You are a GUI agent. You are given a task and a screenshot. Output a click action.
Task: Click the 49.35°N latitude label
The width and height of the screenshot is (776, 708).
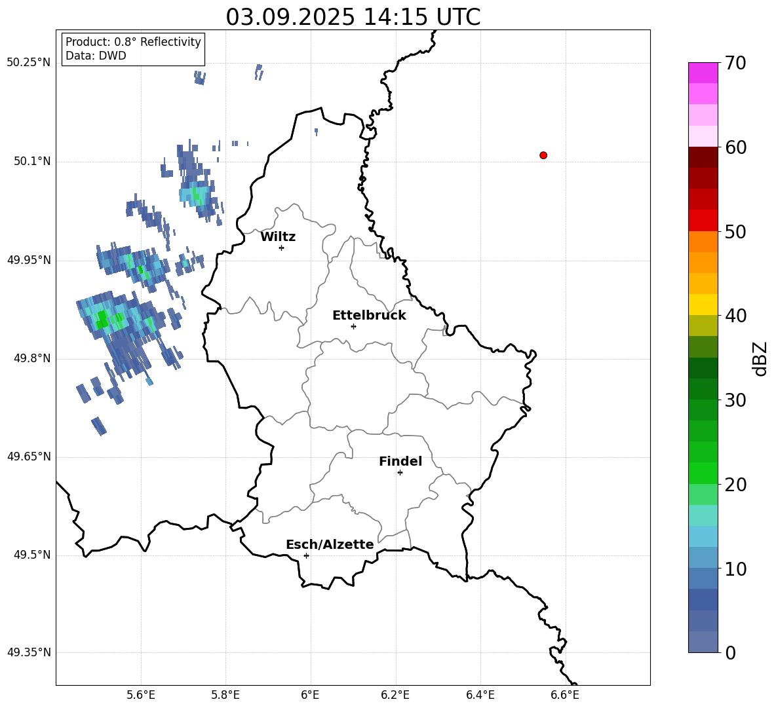(x=29, y=652)
